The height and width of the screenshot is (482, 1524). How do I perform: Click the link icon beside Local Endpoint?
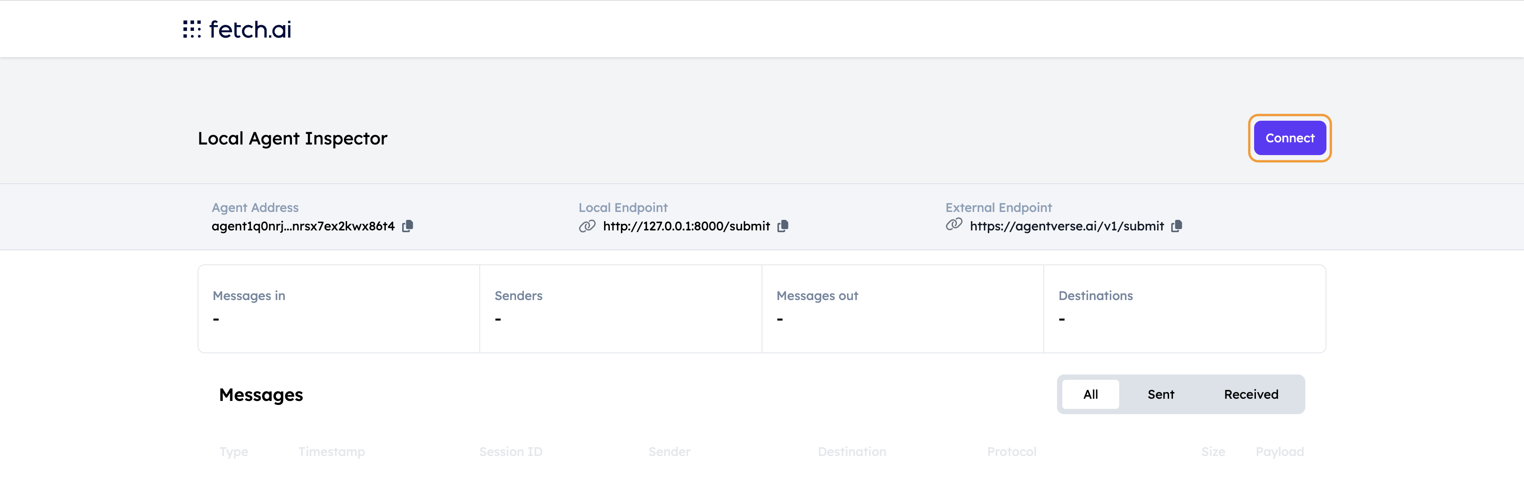[587, 226]
